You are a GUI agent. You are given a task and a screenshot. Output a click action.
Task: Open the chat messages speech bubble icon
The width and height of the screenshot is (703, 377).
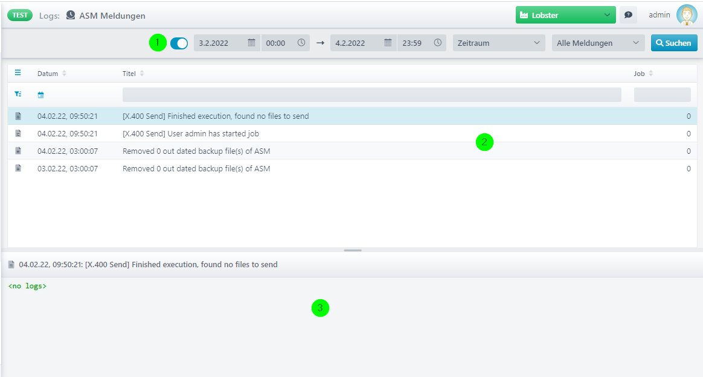coord(628,15)
